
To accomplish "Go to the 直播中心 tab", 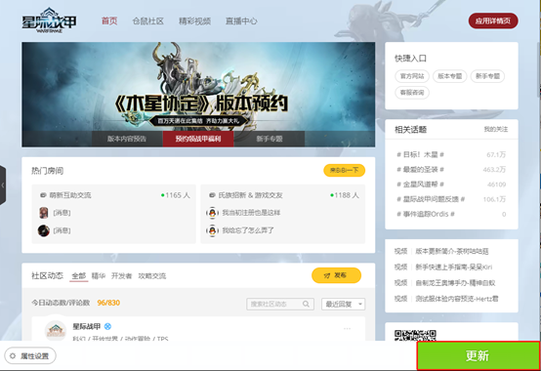I will [241, 21].
